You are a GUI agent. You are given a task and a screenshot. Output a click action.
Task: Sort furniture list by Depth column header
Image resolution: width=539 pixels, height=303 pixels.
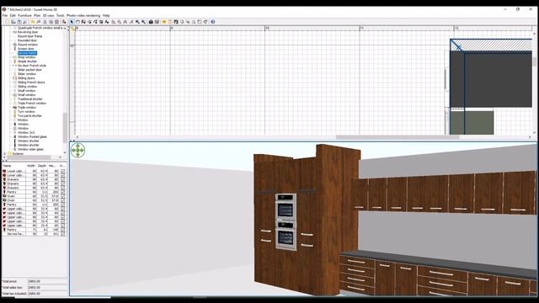point(42,166)
